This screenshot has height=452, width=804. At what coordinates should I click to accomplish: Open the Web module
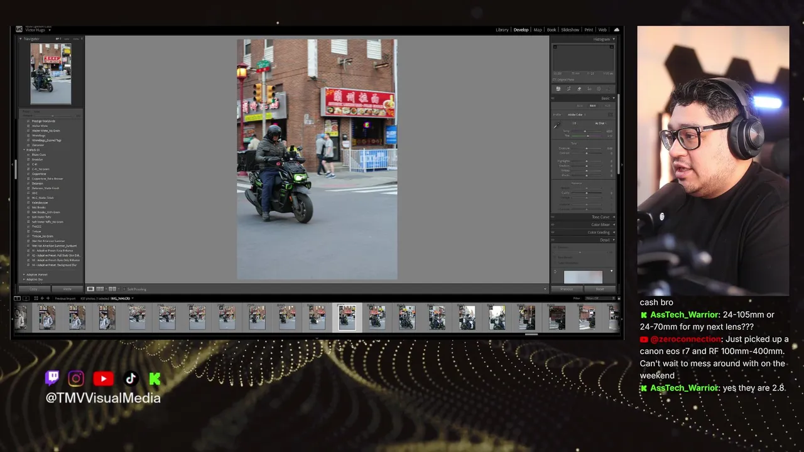[602, 30]
